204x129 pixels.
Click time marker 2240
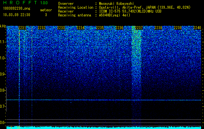[197, 28]
